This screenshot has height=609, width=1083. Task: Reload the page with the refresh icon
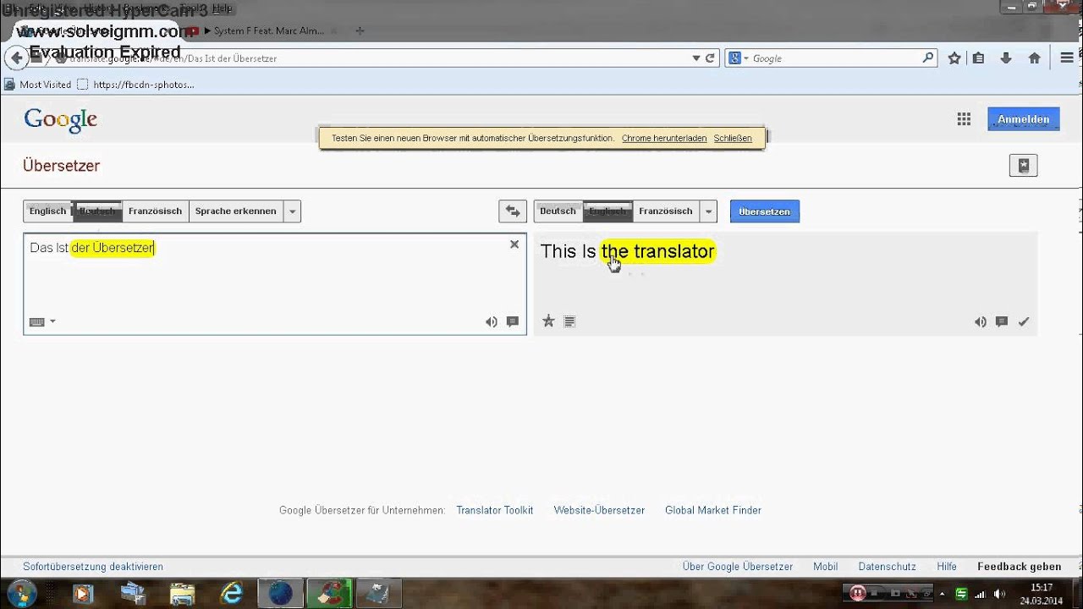tap(710, 58)
